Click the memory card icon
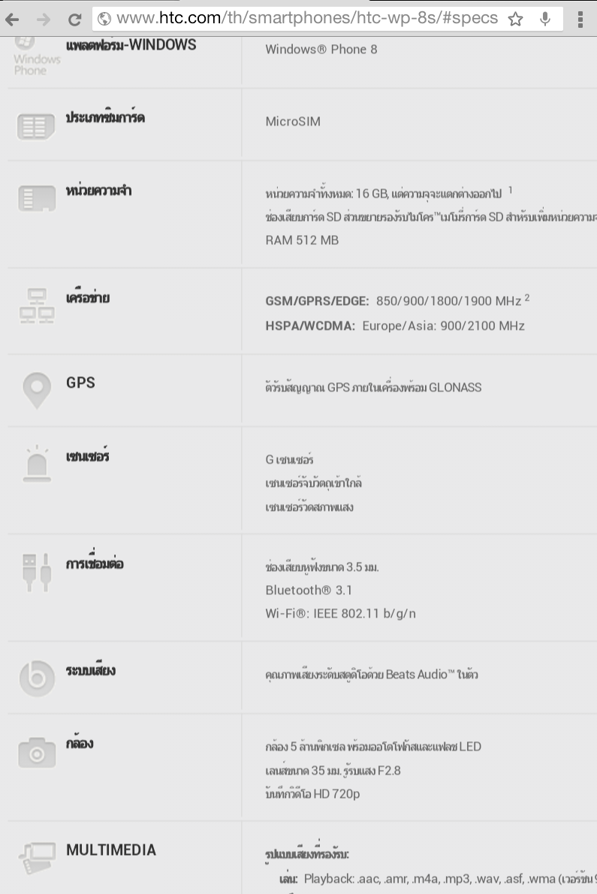597x894 pixels. pyautogui.click(x=37, y=198)
